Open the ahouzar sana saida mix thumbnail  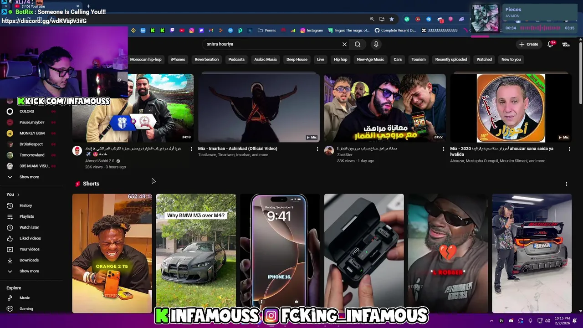pos(511,108)
